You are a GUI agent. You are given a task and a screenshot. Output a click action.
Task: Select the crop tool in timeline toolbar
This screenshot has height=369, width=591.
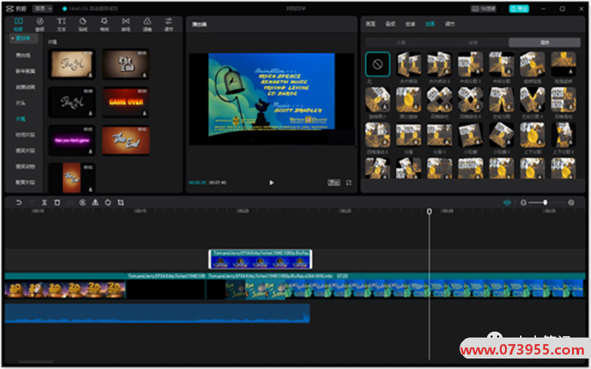point(121,203)
